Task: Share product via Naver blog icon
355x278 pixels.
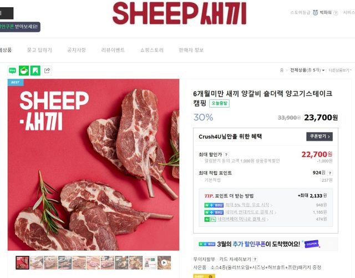Action: (12, 70)
